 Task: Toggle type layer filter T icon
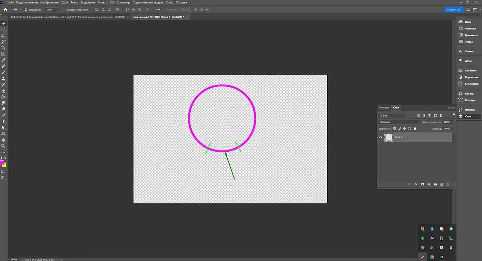[x=429, y=115]
